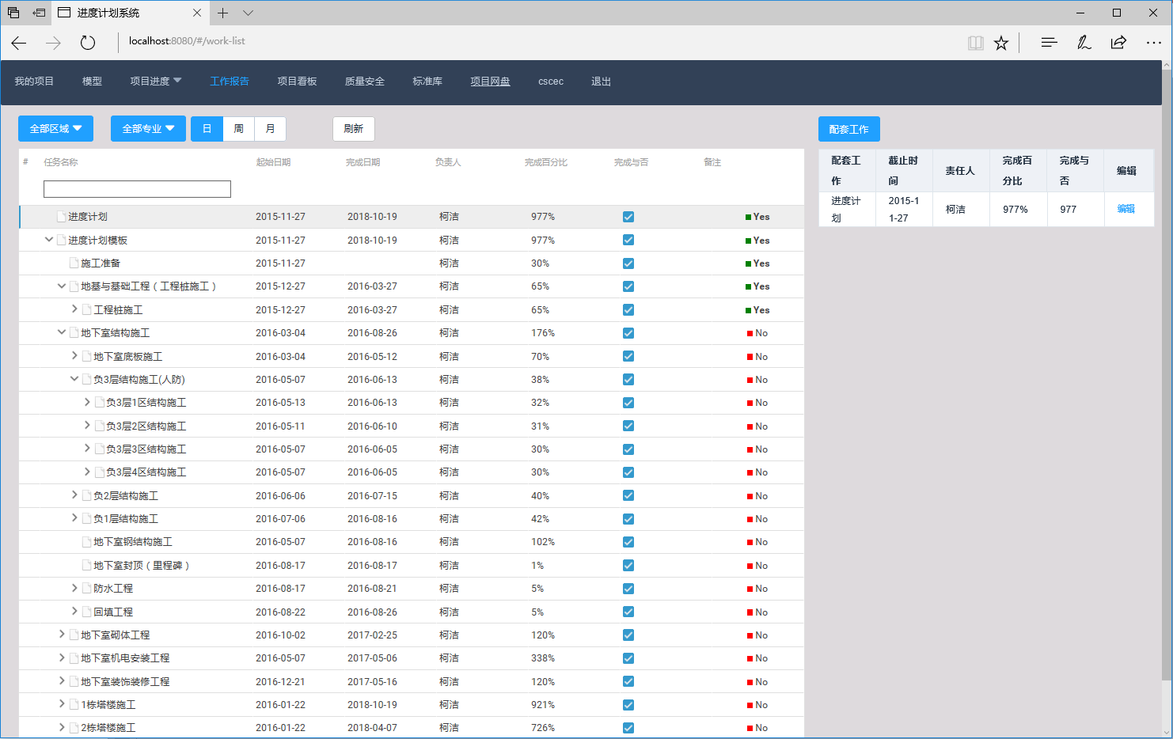Toggle checkbox in 施工准备 row

coord(628,263)
